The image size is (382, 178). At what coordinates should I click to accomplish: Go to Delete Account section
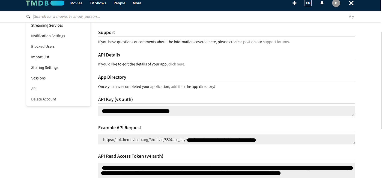pyautogui.click(x=44, y=99)
